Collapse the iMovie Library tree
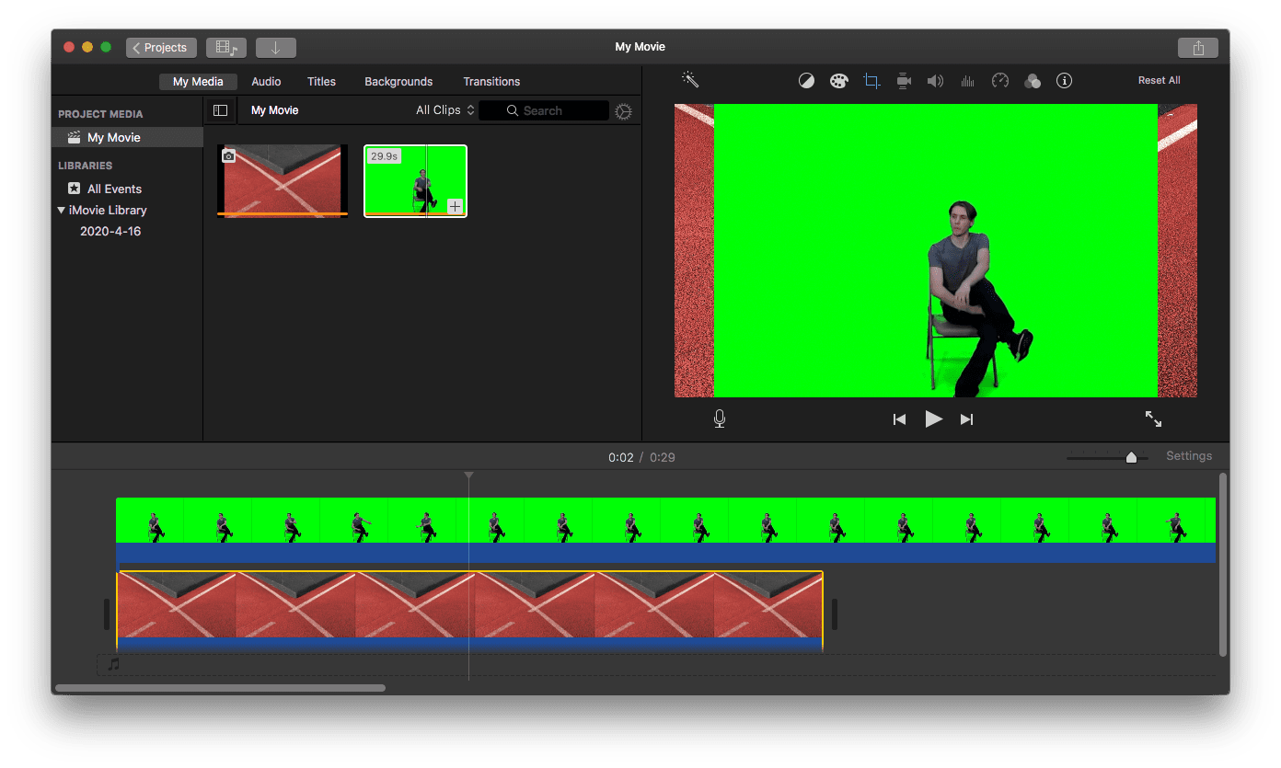Viewport: 1281px width, 768px height. click(62, 210)
